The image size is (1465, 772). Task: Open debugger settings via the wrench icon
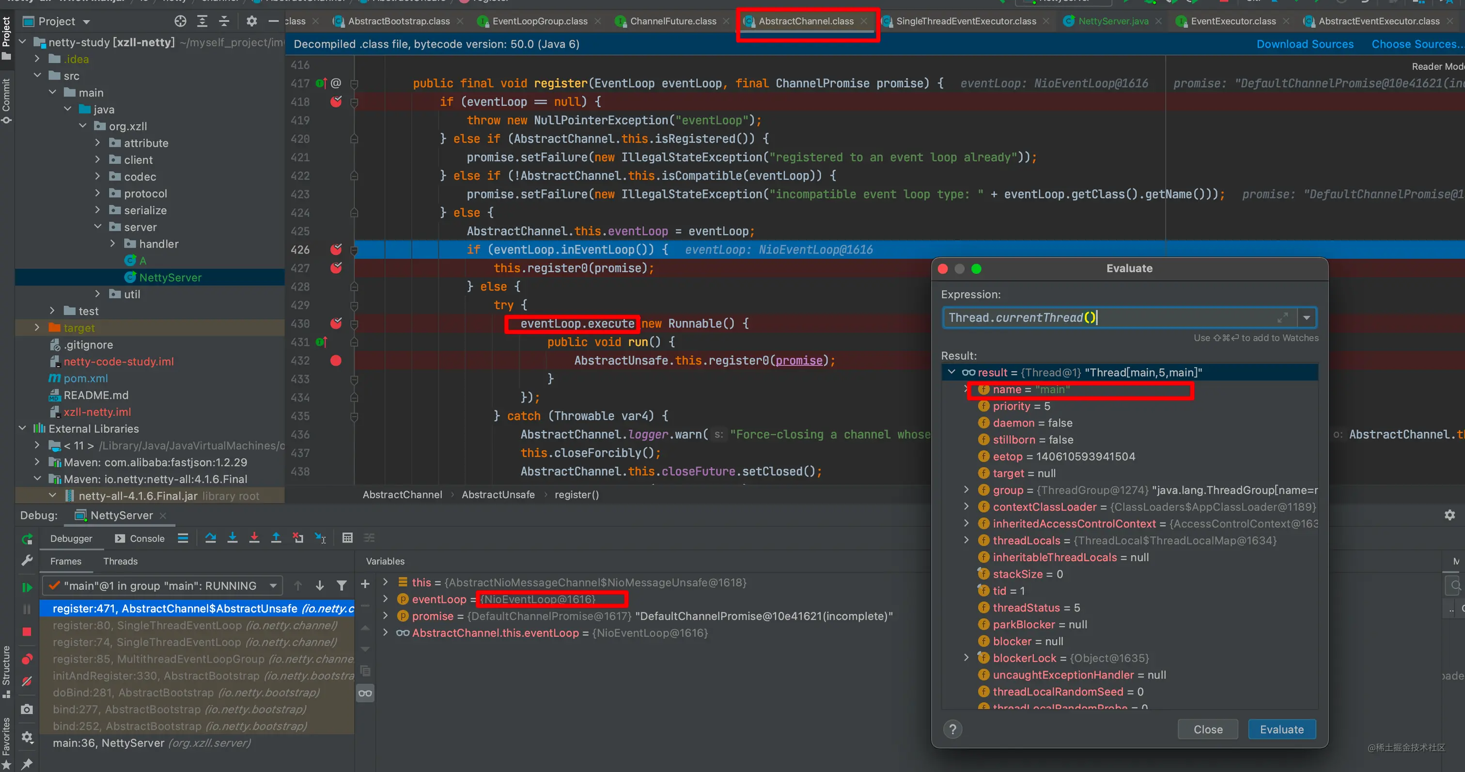[x=27, y=561]
